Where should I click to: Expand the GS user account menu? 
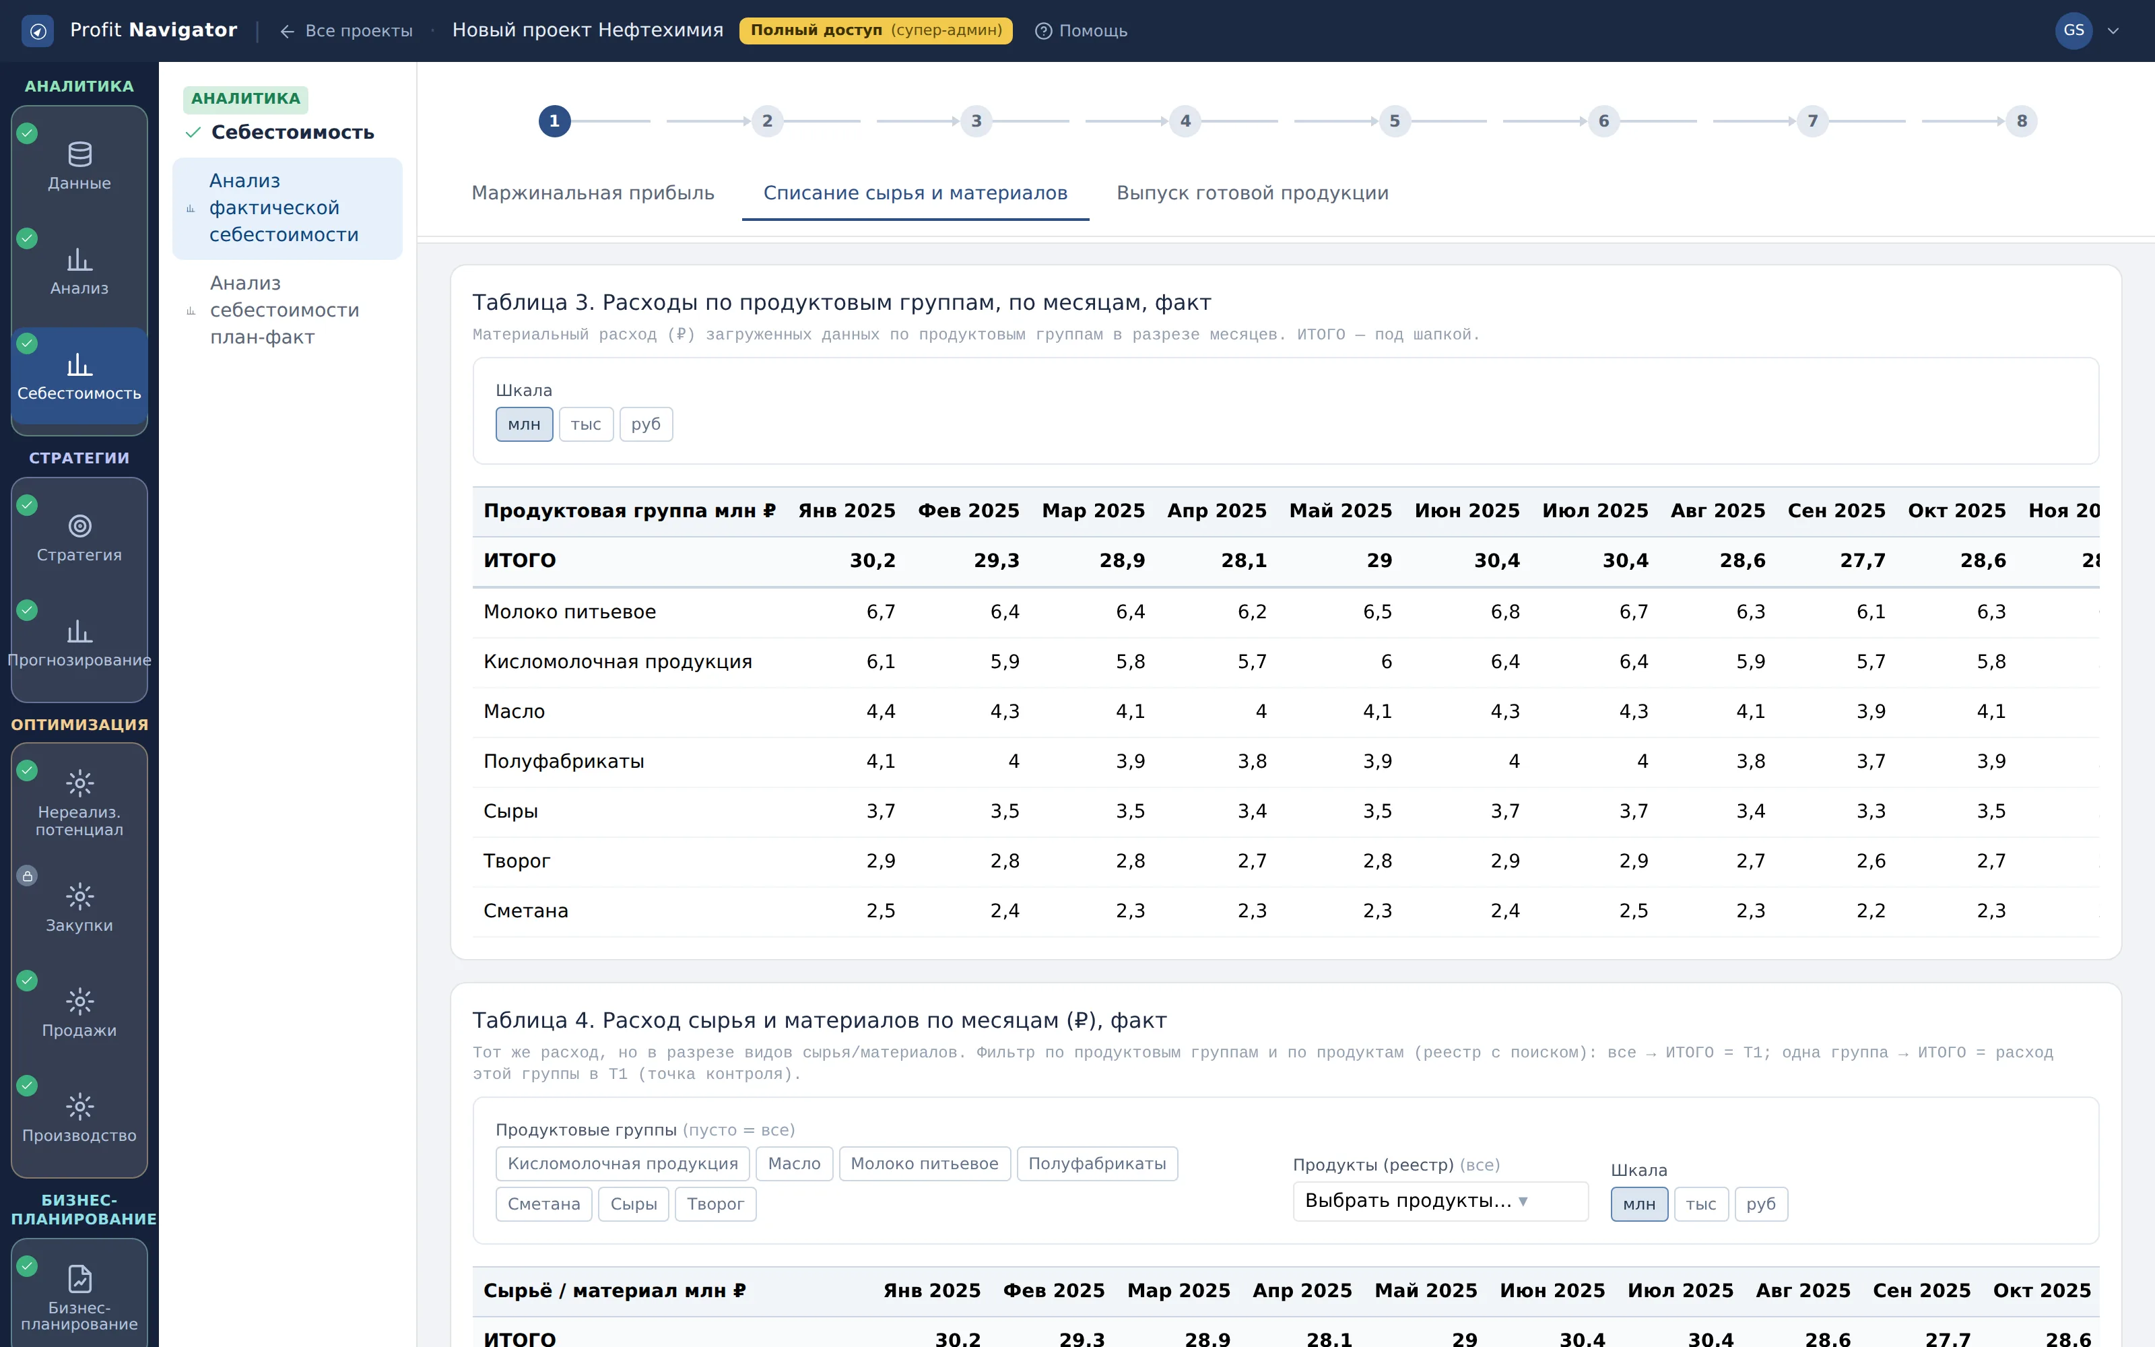tap(2088, 31)
